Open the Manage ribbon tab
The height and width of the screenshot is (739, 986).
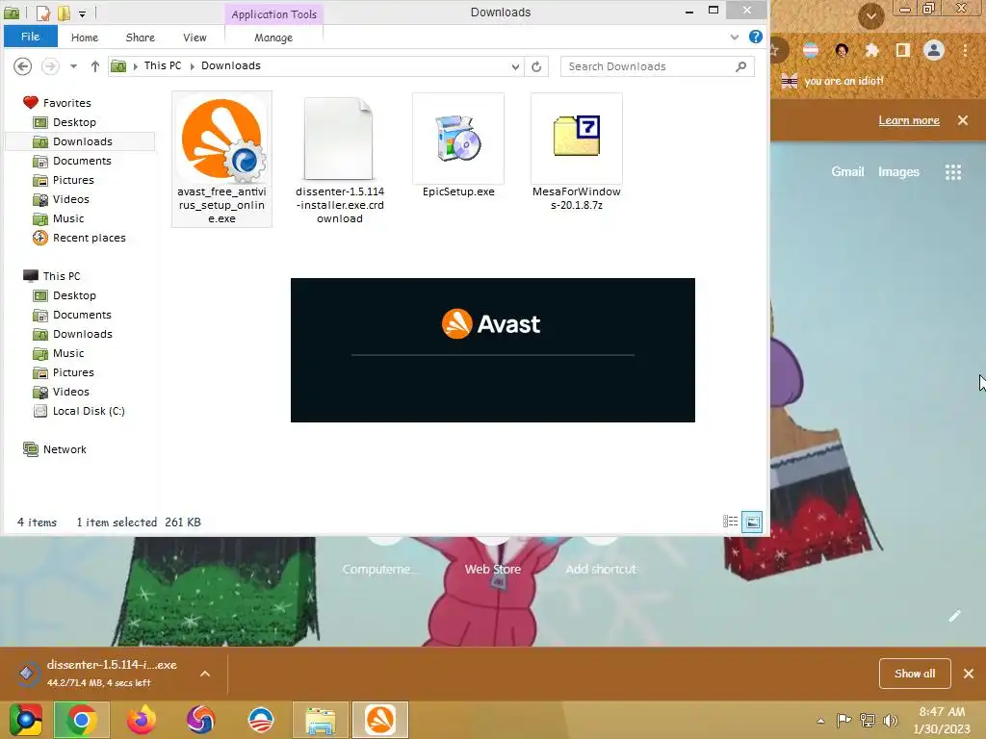(x=273, y=38)
